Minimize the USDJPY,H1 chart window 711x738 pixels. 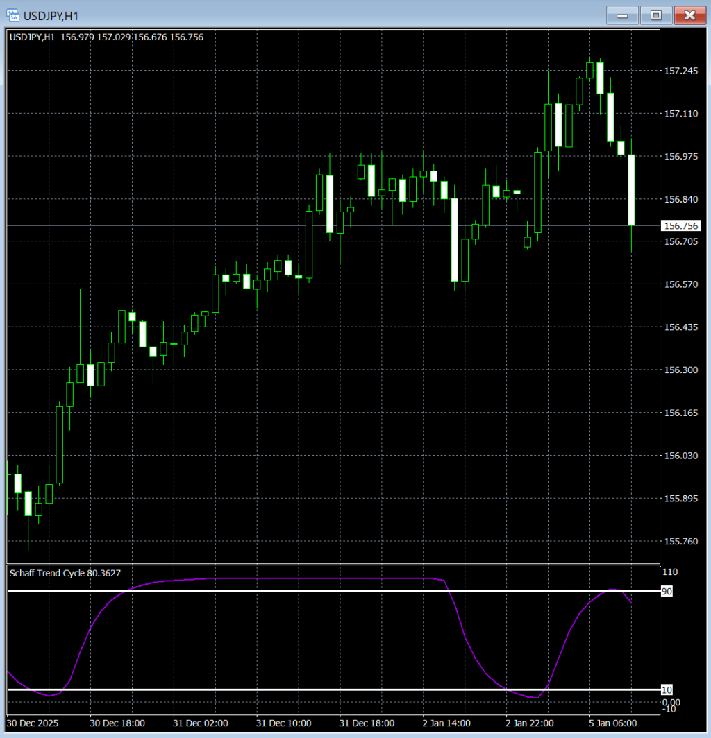622,15
